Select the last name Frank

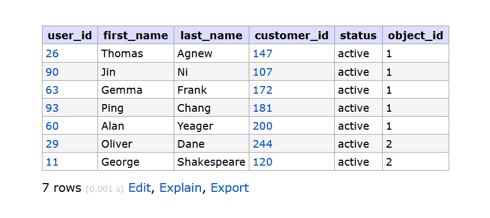pos(192,90)
